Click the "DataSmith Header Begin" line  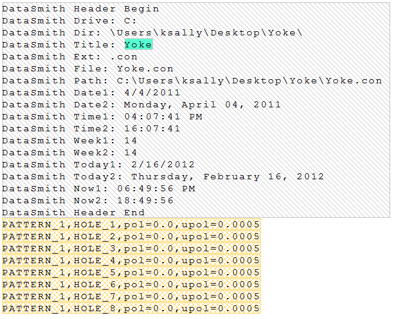point(81,8)
